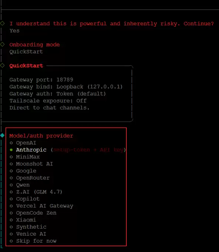Click the diamond beside the risk confirmation prompt
The height and width of the screenshot is (252, 219).
tap(2, 23)
